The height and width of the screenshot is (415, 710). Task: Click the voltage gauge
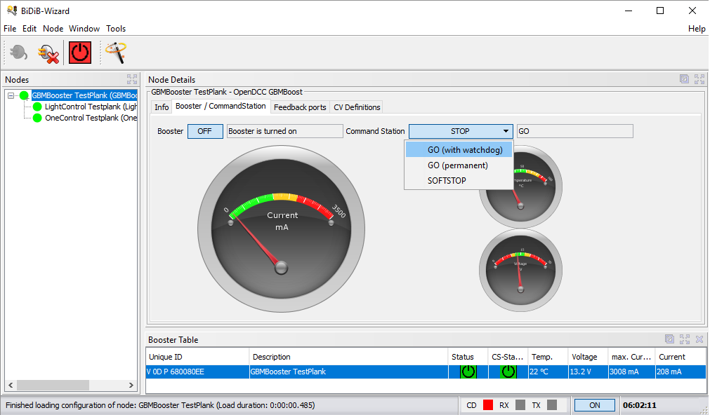coord(520,271)
